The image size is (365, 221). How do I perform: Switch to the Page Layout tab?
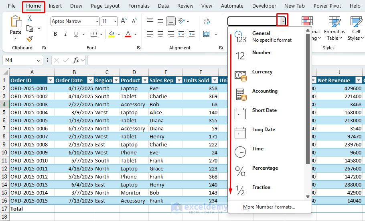click(105, 6)
